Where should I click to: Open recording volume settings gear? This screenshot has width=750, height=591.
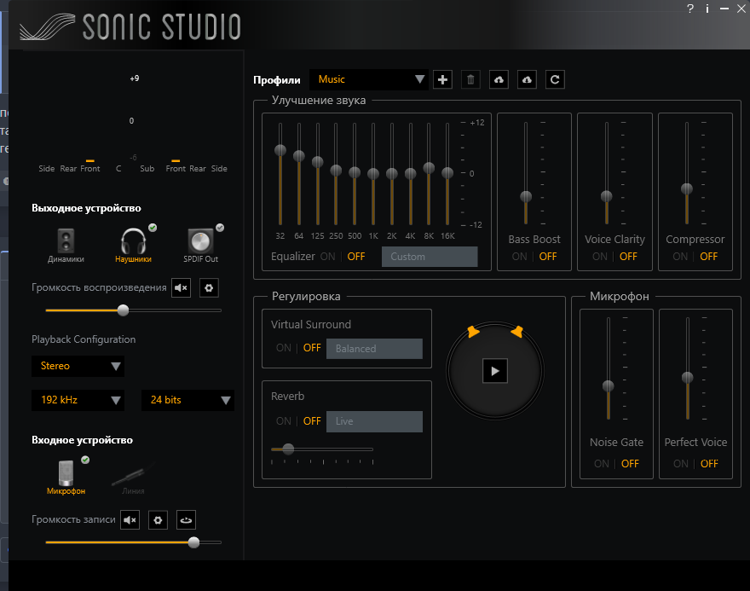click(158, 519)
